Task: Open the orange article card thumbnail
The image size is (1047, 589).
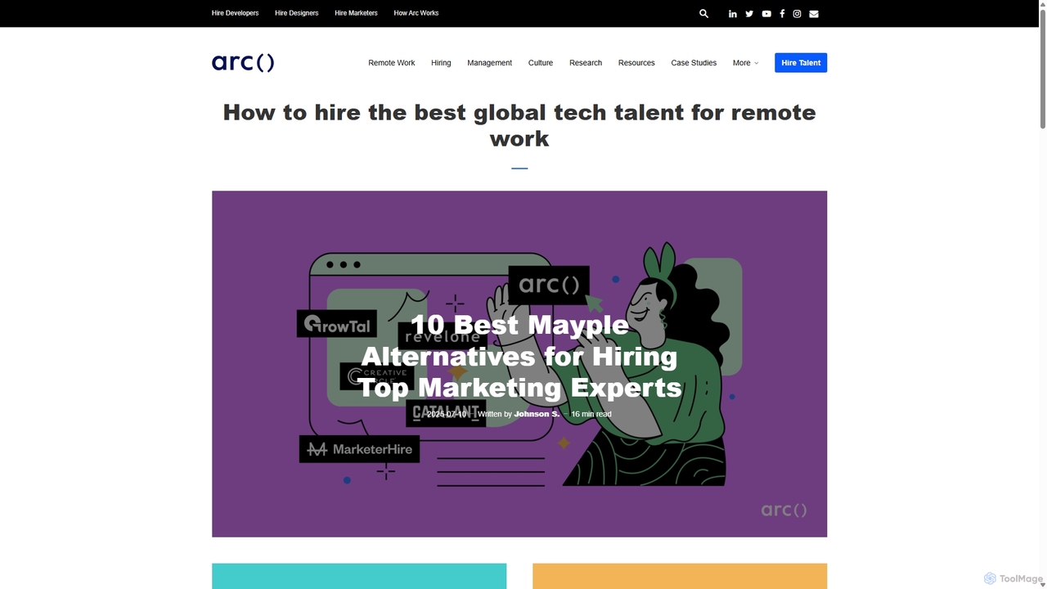Action: 680,576
